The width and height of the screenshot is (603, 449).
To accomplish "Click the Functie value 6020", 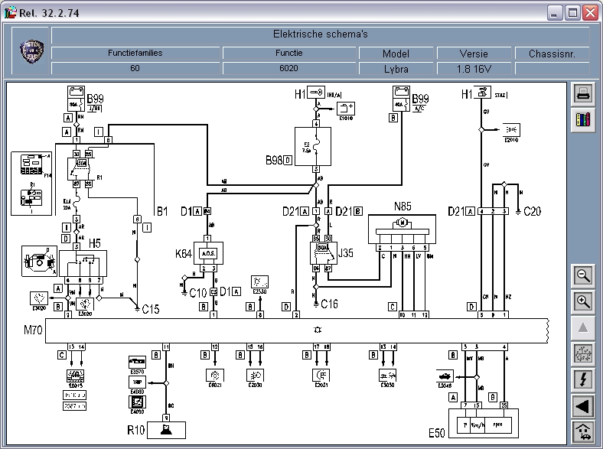I will [x=288, y=68].
